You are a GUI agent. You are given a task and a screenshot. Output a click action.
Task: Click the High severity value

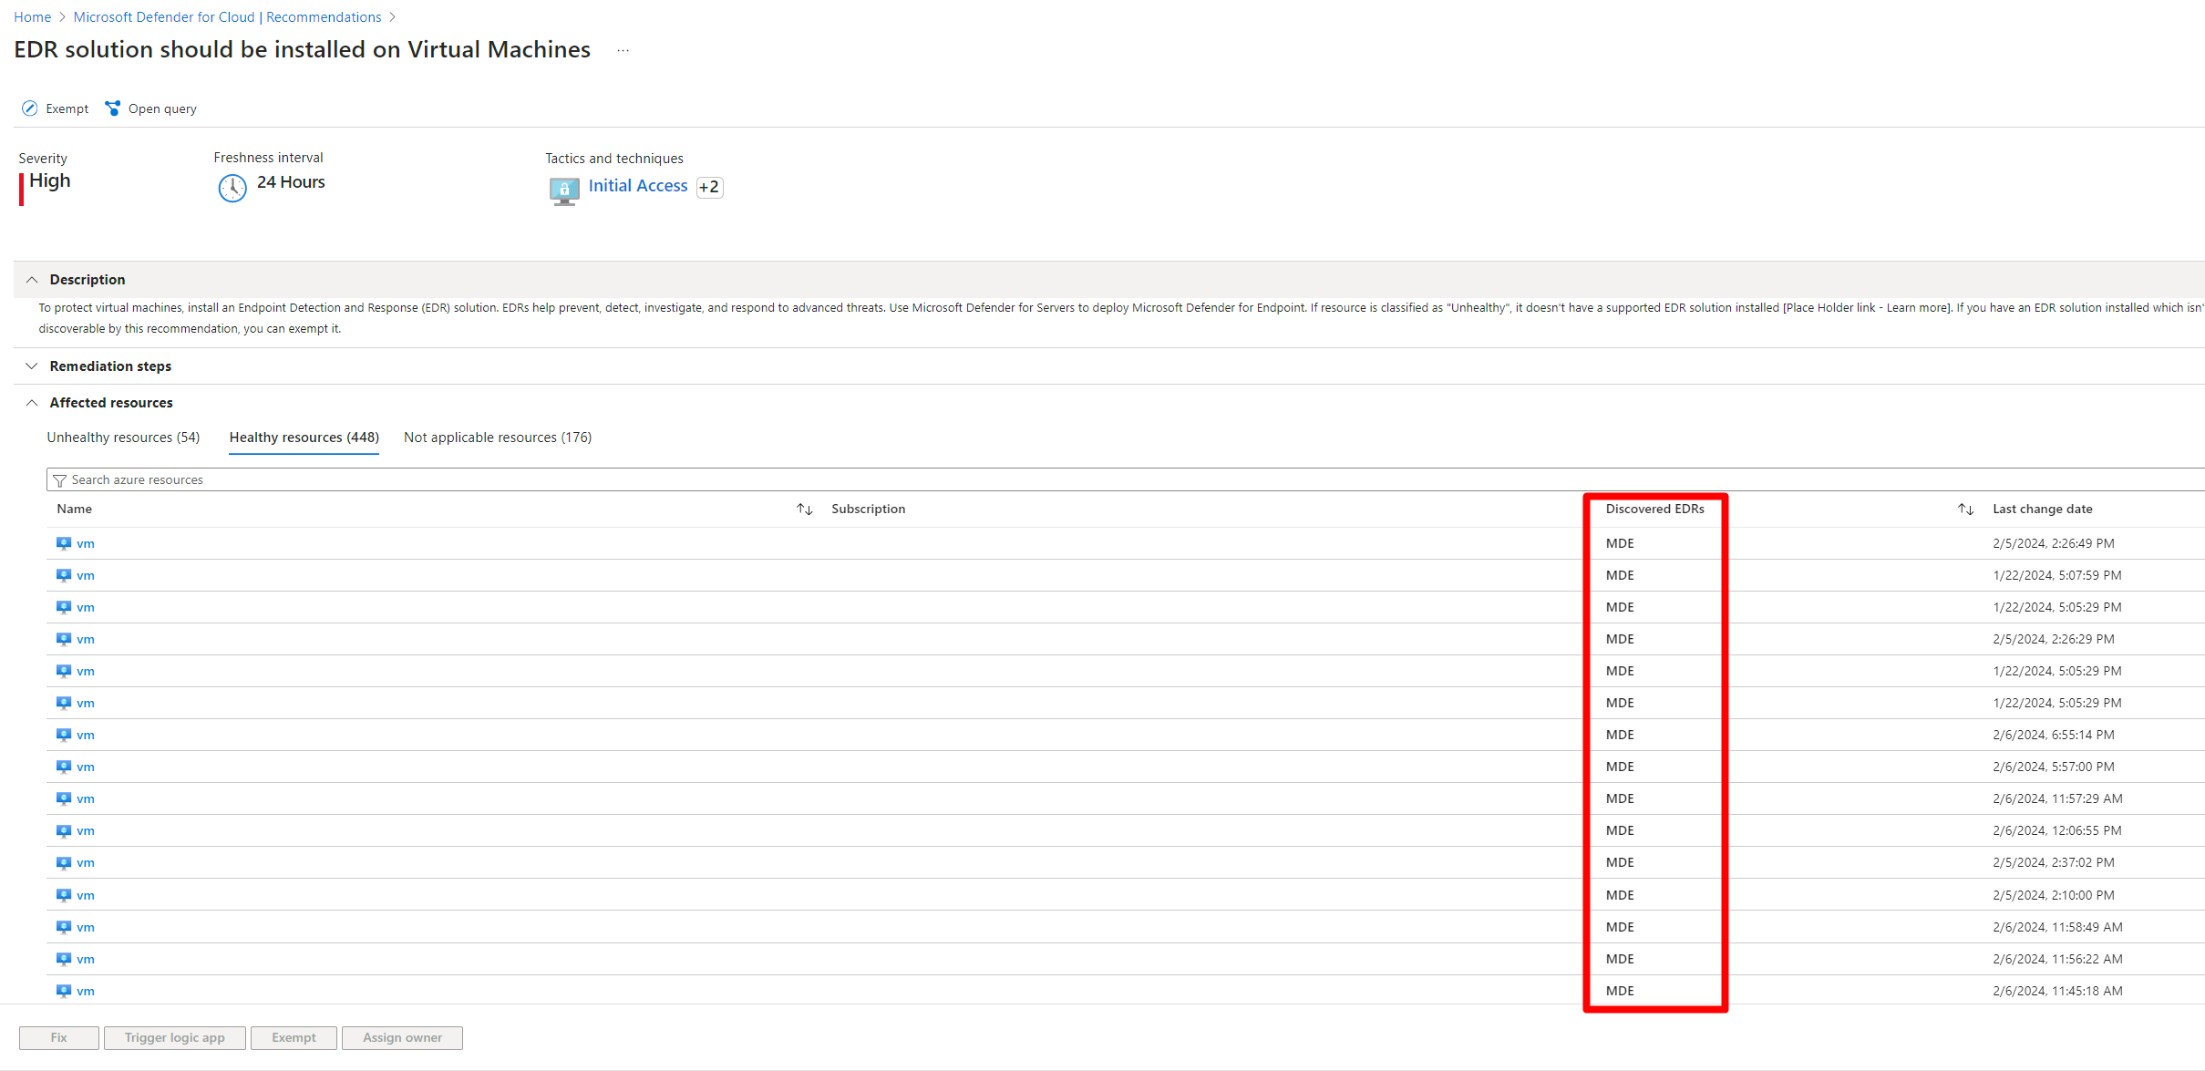[50, 181]
